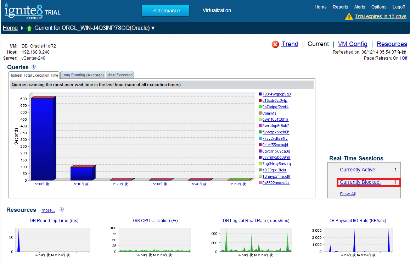
Task: Open query a8j39qb13tqkr legend link
Action: pyautogui.click(x=274, y=170)
